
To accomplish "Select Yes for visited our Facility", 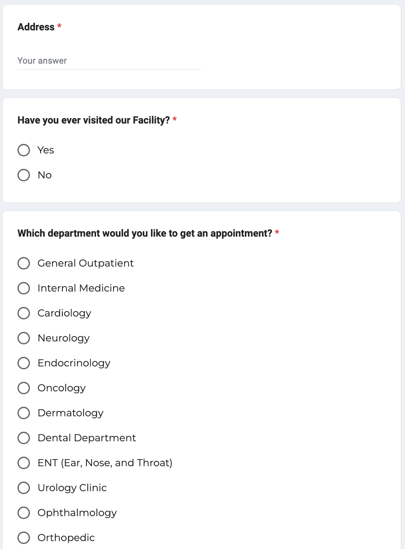I will coord(24,150).
